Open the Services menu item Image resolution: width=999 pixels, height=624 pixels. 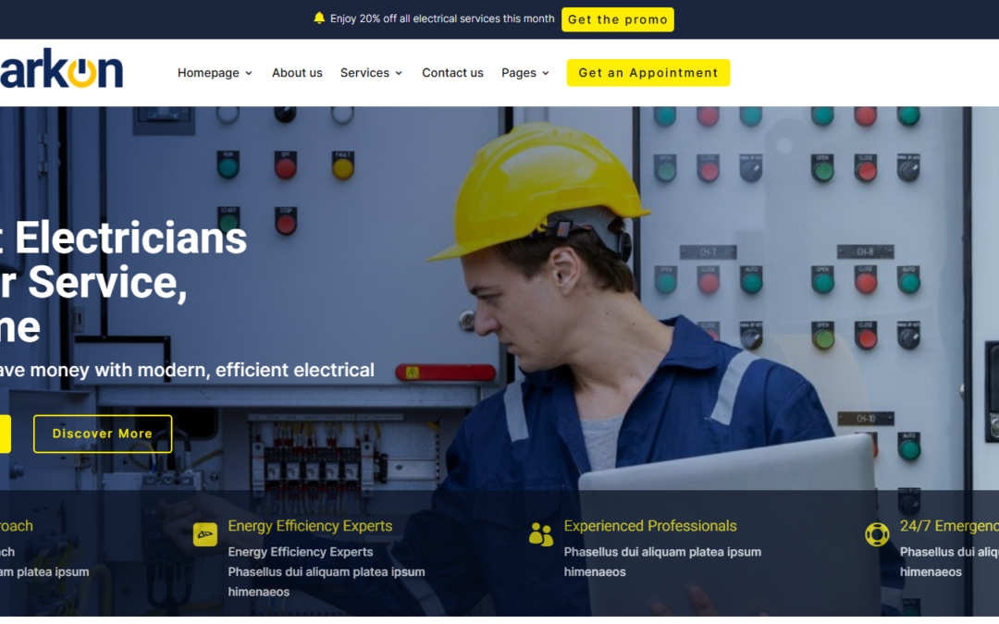click(364, 73)
